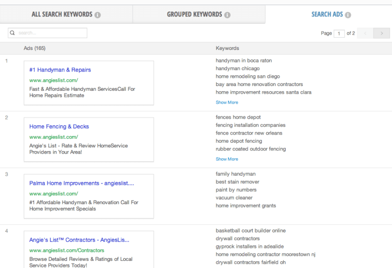The width and height of the screenshot is (392, 268).
Task: Select keyword 'handyman in boca raton'
Action: tap(244, 61)
